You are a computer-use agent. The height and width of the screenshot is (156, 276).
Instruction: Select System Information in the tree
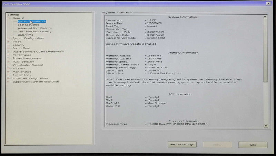pyautogui.click(x=32, y=21)
